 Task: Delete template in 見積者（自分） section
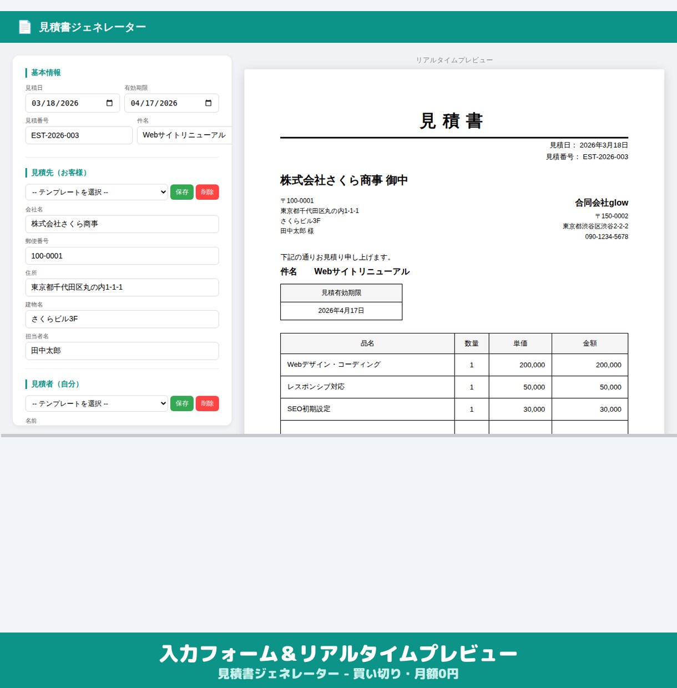click(208, 403)
